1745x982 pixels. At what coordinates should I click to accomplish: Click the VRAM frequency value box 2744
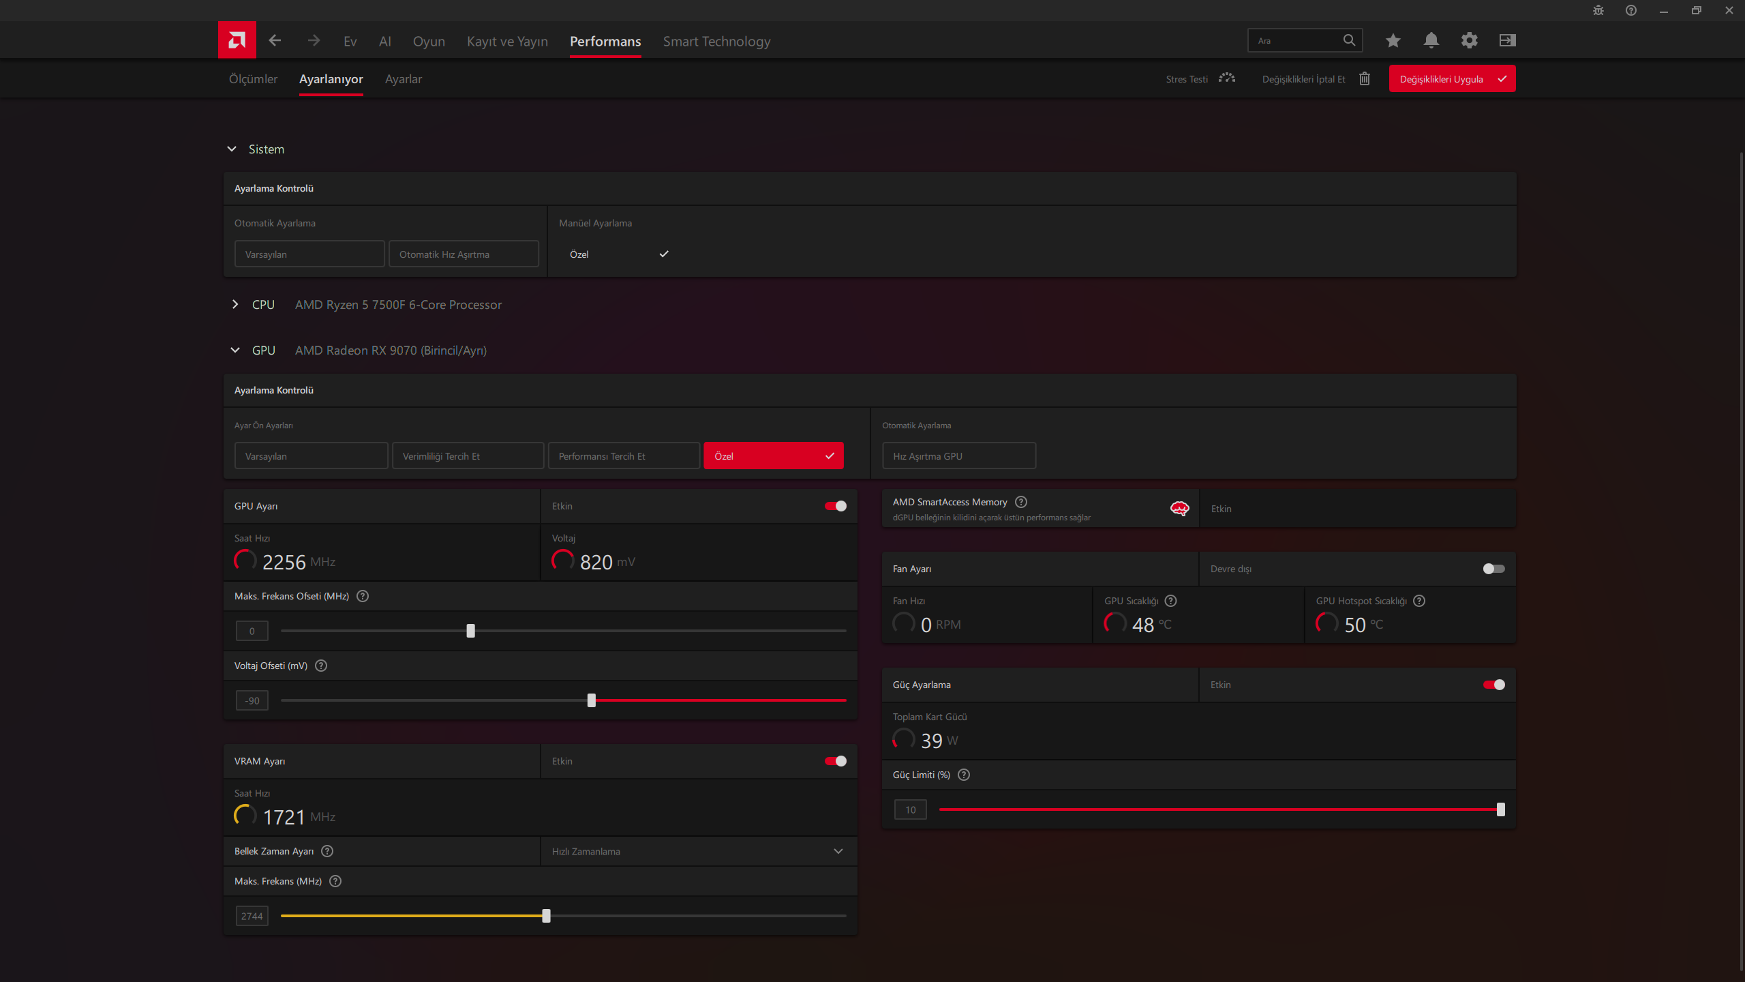252,916
